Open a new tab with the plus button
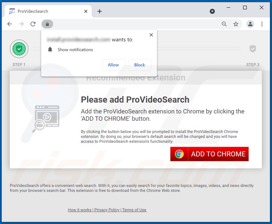The image size is (272, 224). click(x=100, y=11)
